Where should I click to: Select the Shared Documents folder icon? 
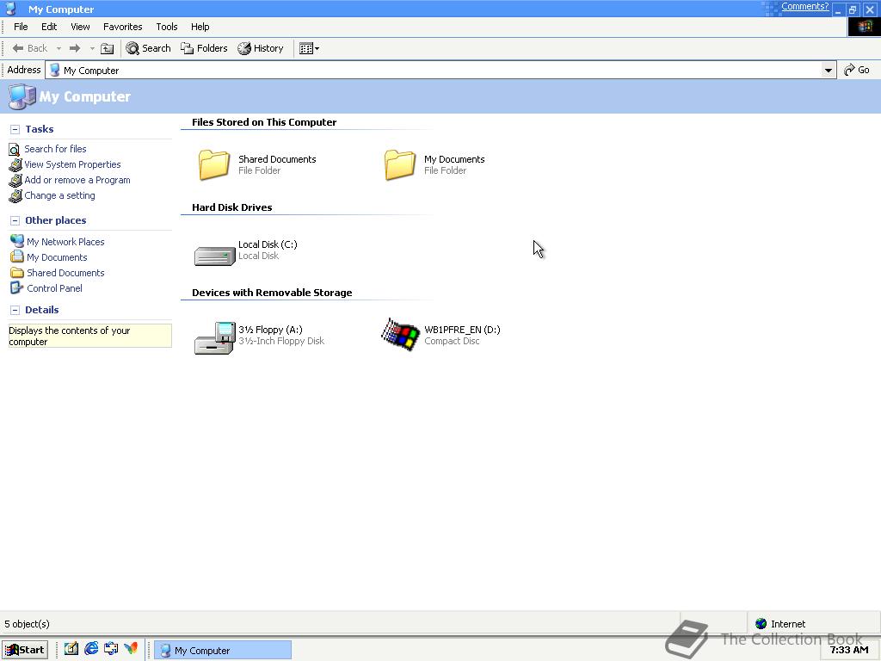point(214,164)
